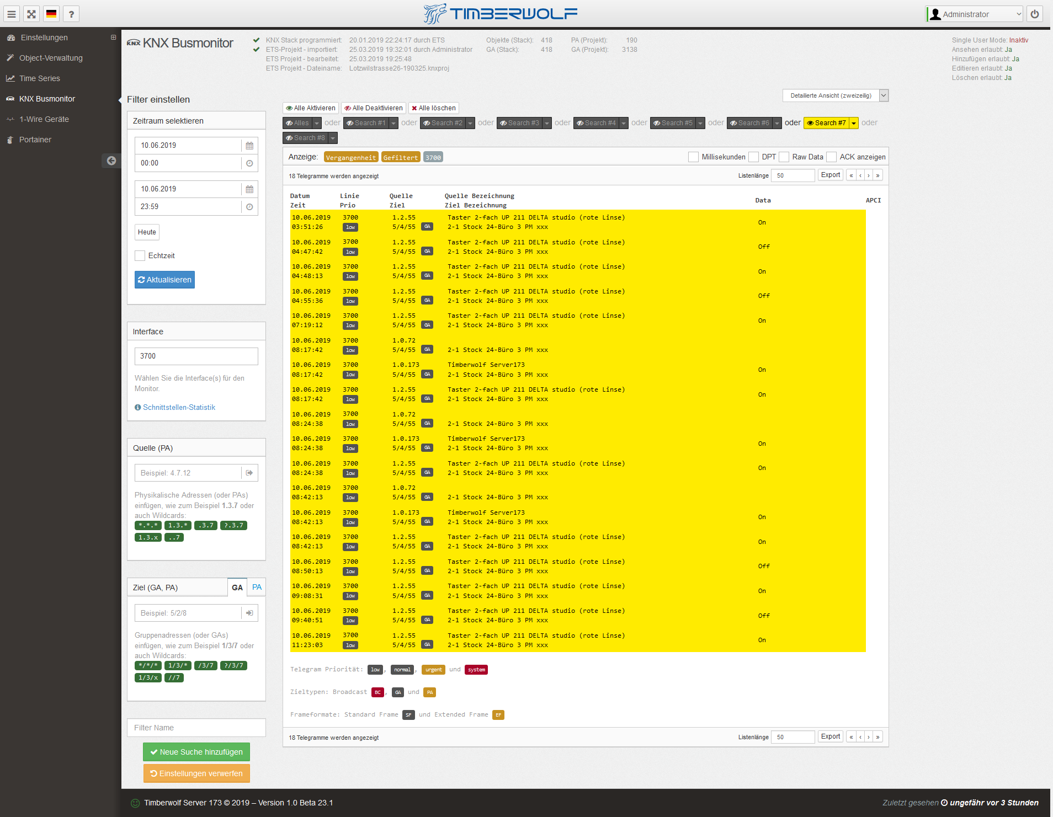Image resolution: width=1053 pixels, height=817 pixels.
Task: Open end date calendar icon
Action: (249, 189)
